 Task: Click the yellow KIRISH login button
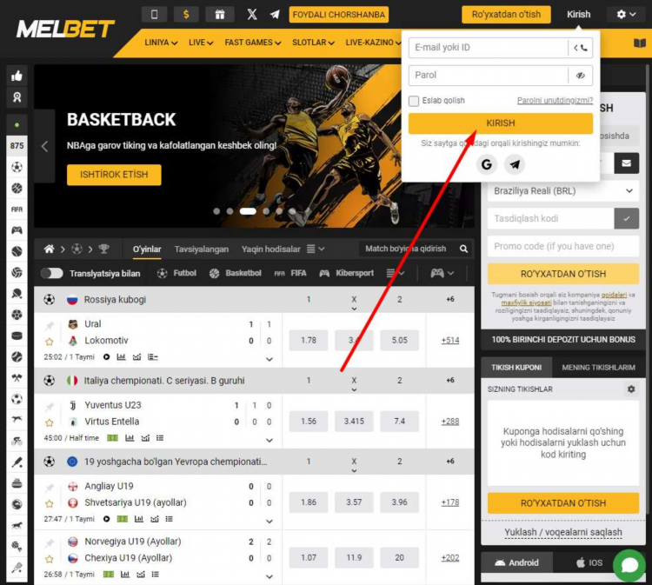pyautogui.click(x=501, y=123)
